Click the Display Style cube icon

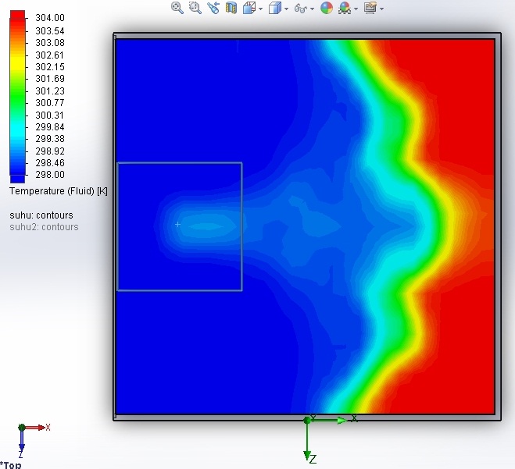point(274,8)
